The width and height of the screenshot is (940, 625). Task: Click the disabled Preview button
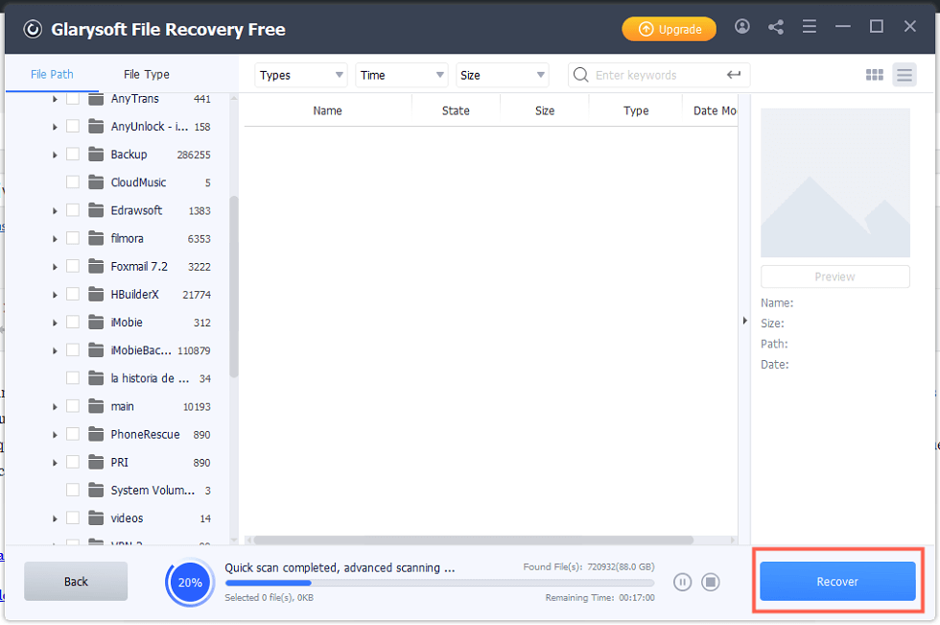tap(835, 276)
